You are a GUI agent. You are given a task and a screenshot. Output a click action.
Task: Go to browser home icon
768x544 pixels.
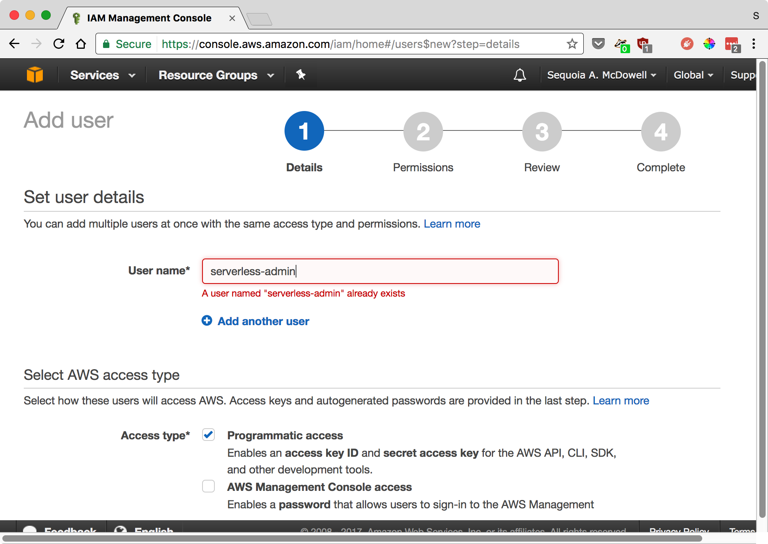81,44
